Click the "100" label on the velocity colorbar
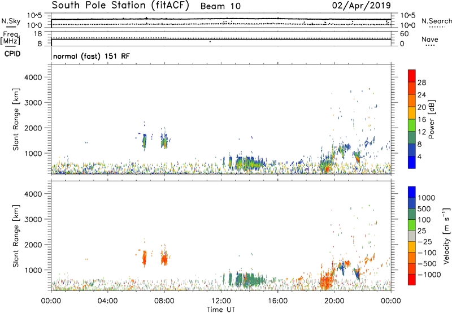Viewport: 452px width, 313px height. (x=424, y=220)
